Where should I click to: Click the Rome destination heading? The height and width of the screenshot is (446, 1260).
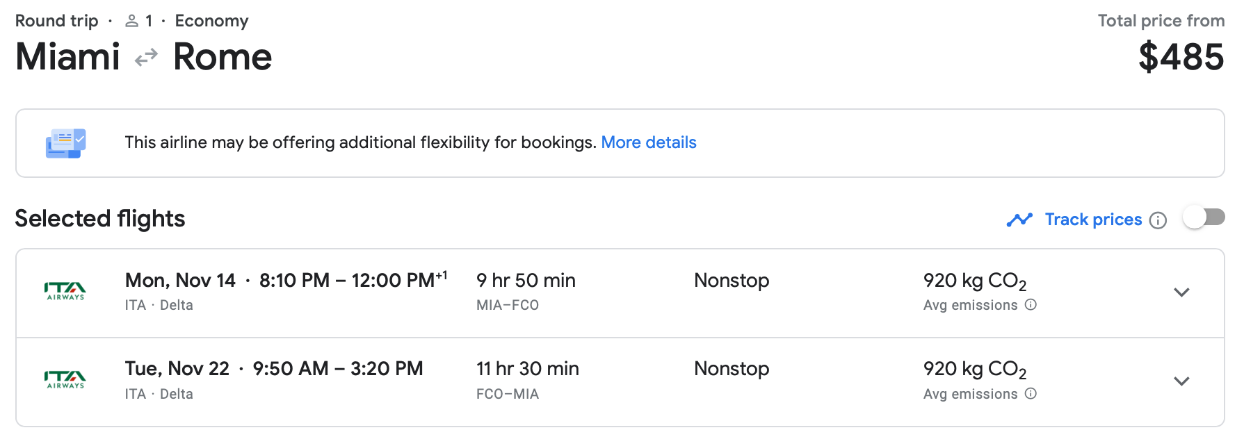(223, 57)
